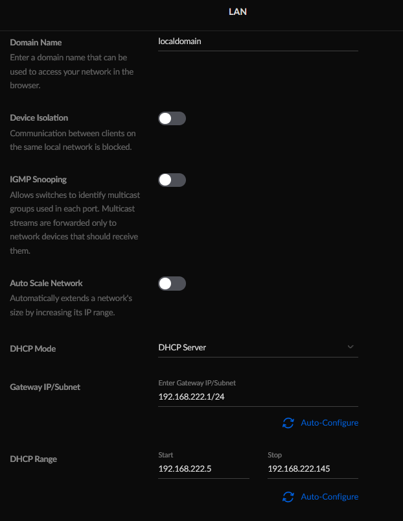Enable IGMP Snooping
The image size is (403, 521).
(x=172, y=180)
